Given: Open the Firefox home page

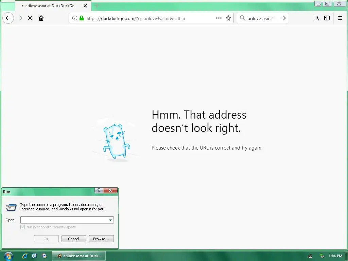Looking at the screenshot, I should [x=41, y=18].
